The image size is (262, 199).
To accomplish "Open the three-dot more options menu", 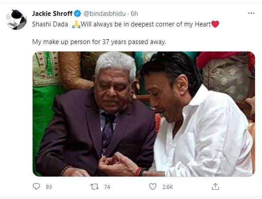I will (x=251, y=13).
